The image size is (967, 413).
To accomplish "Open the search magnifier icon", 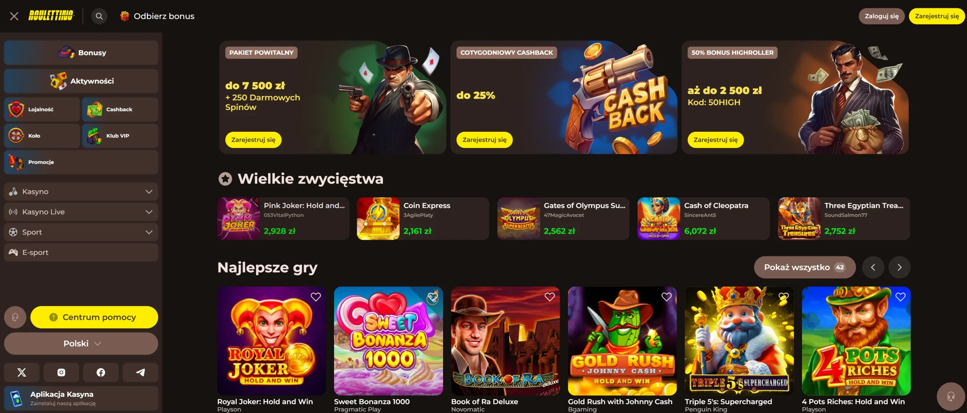I will coord(99,16).
